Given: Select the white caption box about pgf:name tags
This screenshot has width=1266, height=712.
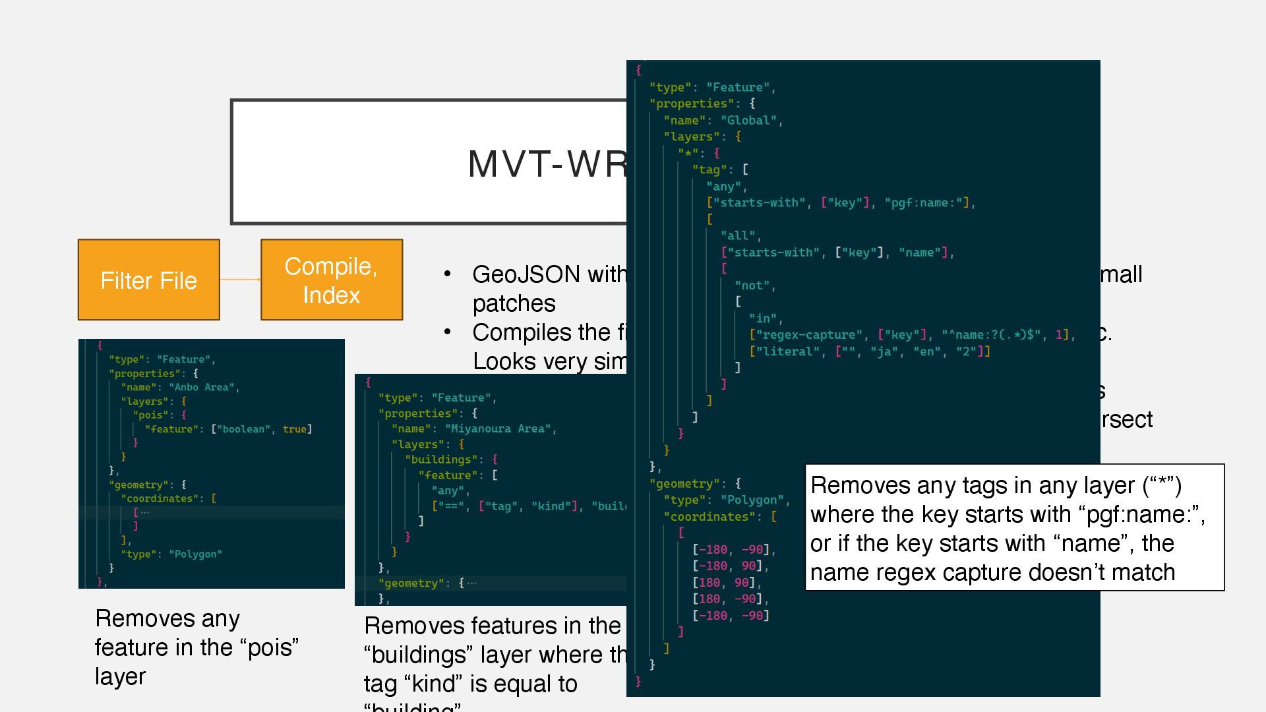Looking at the screenshot, I should point(1014,527).
